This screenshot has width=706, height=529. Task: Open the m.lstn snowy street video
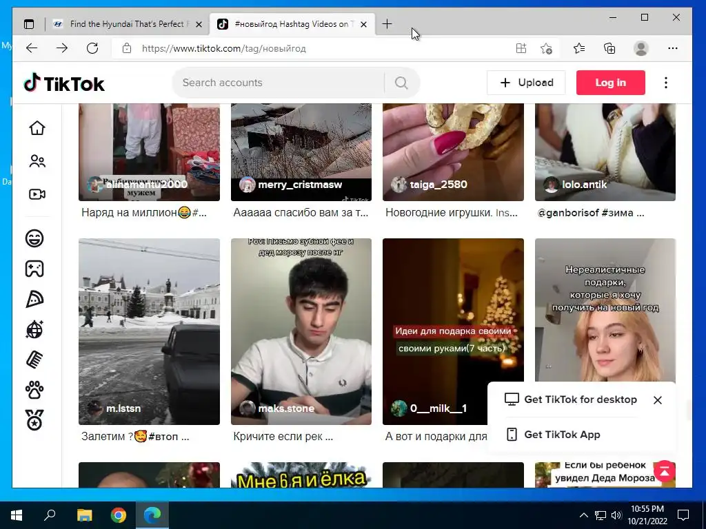[x=149, y=331]
